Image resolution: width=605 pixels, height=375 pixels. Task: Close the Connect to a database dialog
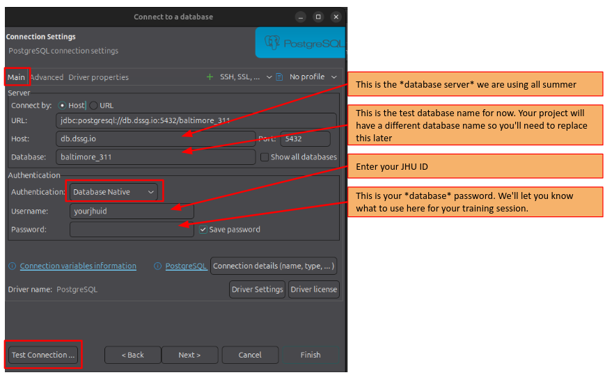tap(336, 17)
